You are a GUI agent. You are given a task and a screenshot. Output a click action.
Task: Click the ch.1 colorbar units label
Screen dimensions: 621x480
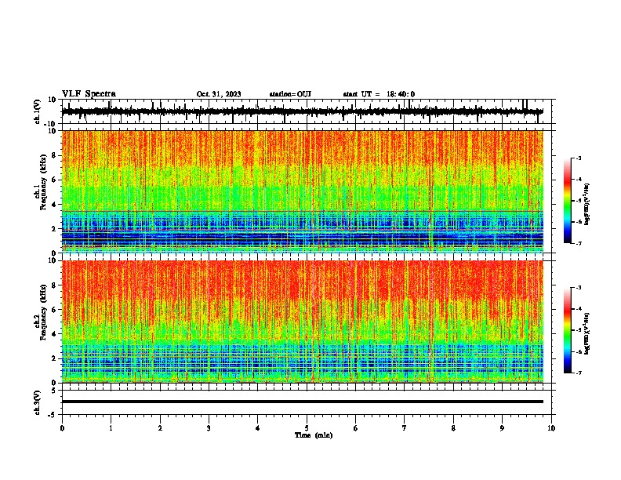click(x=587, y=204)
